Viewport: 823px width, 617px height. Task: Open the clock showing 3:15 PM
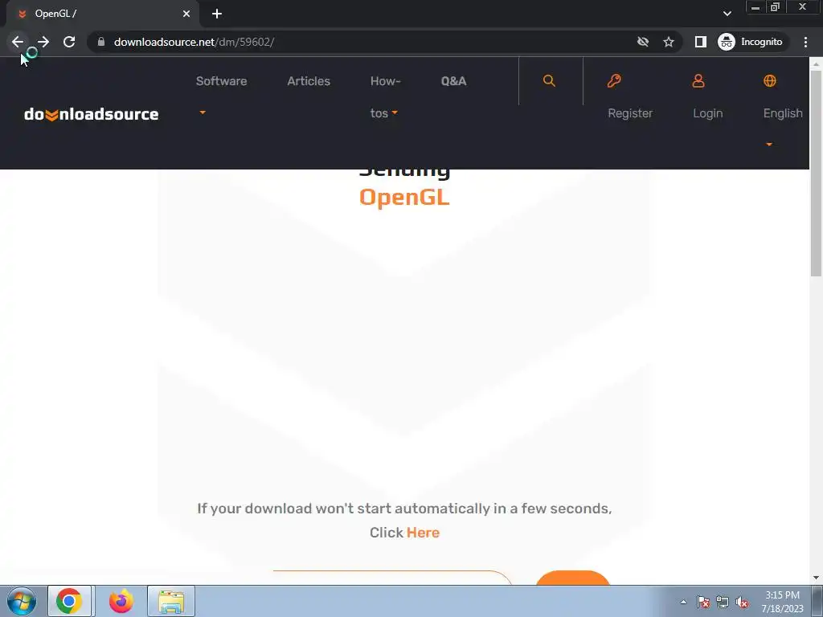click(x=782, y=602)
